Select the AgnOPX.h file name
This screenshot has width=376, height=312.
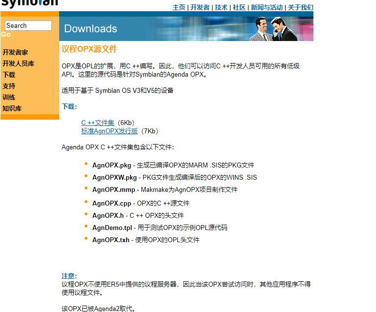pyautogui.click(x=108, y=216)
